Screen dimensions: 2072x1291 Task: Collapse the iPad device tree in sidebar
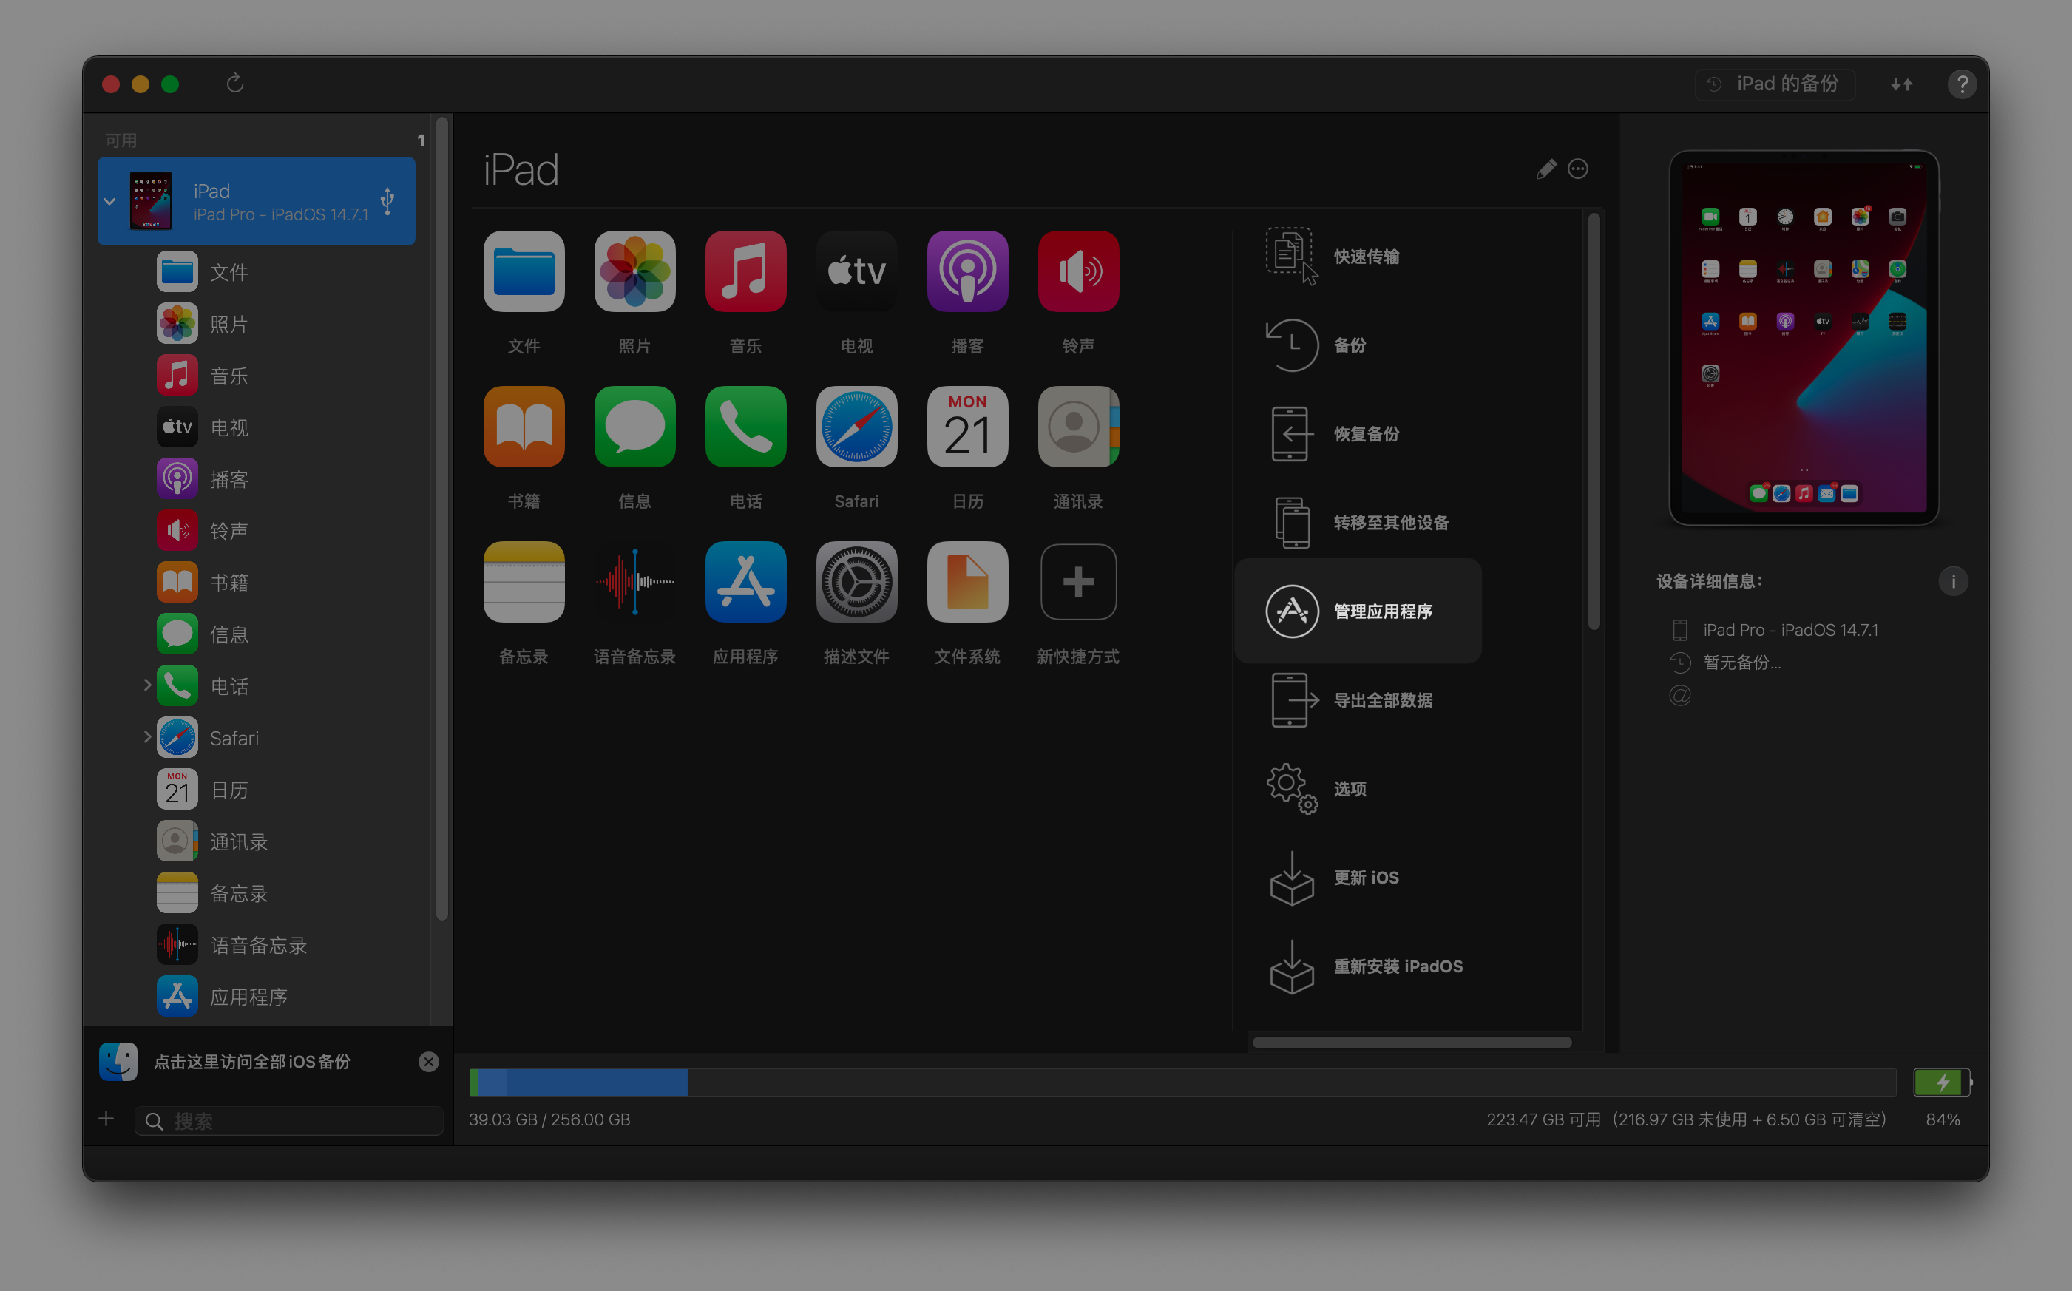[110, 202]
